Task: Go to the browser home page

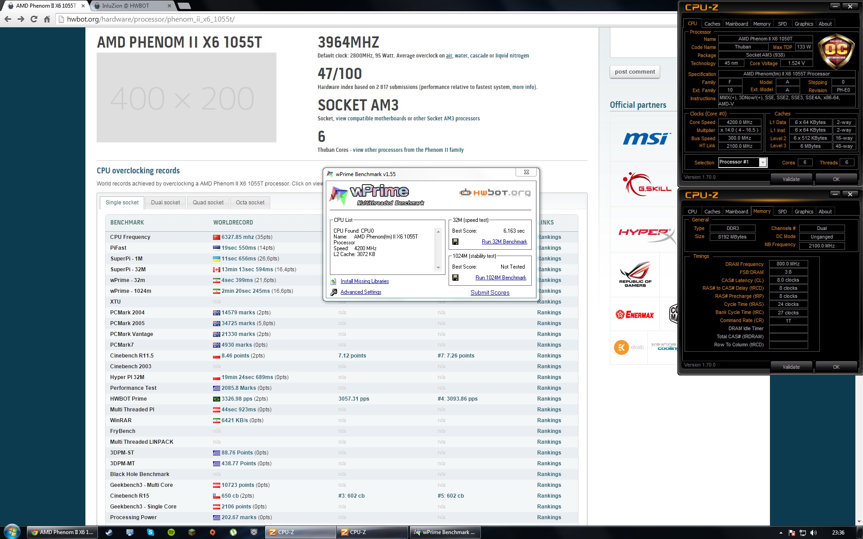Action: tap(47, 19)
